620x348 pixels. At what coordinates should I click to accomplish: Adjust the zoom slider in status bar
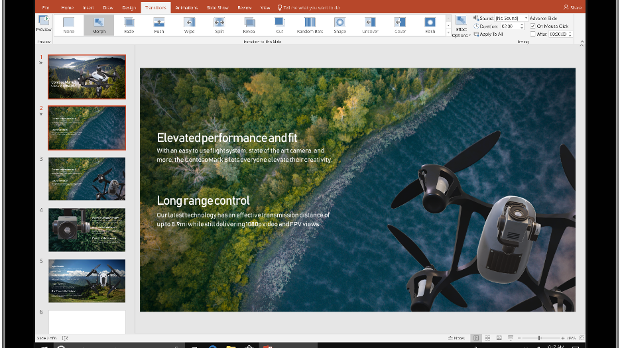539,338
